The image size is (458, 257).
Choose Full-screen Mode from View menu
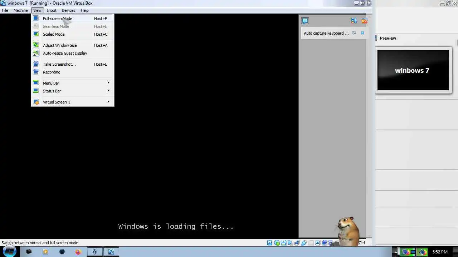[x=73, y=19]
